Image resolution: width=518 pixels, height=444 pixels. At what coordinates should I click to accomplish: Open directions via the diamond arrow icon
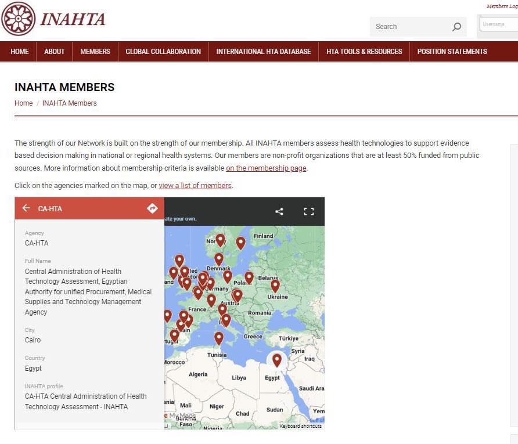(x=152, y=208)
